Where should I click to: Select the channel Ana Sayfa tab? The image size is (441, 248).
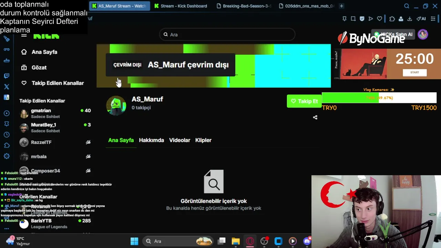pyautogui.click(x=121, y=140)
